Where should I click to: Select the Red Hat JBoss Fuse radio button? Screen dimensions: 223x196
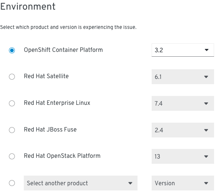coord(12,130)
